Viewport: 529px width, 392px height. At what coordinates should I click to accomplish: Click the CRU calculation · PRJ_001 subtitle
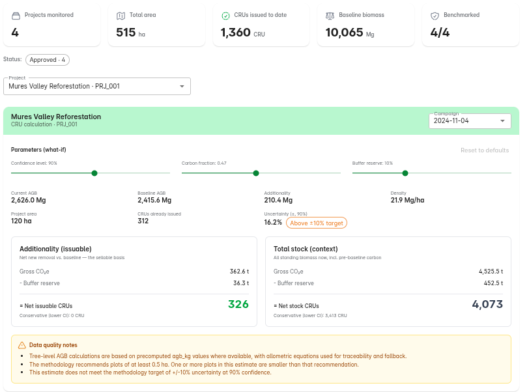pos(44,124)
